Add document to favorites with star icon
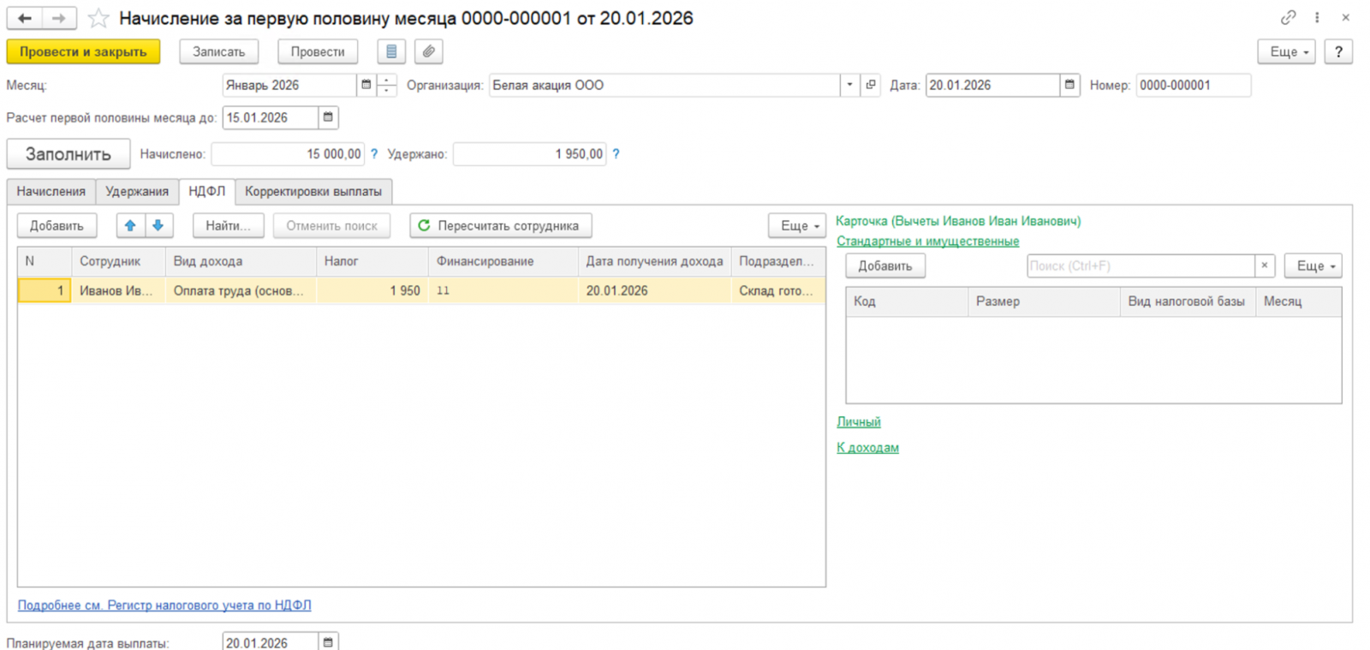The height and width of the screenshot is (650, 1370). 98,18
